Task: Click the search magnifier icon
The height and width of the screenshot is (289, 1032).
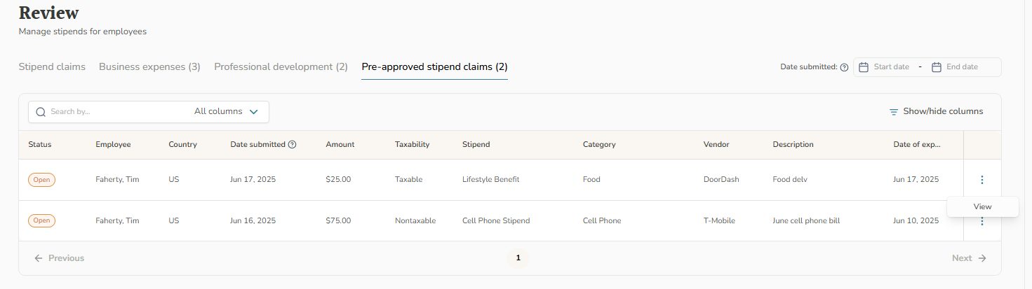Action: (x=41, y=112)
